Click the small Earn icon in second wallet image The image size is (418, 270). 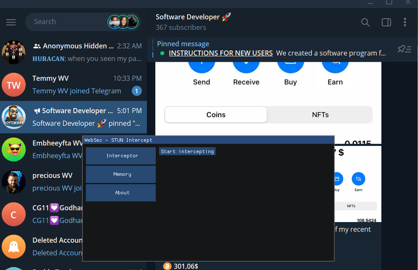(358, 179)
